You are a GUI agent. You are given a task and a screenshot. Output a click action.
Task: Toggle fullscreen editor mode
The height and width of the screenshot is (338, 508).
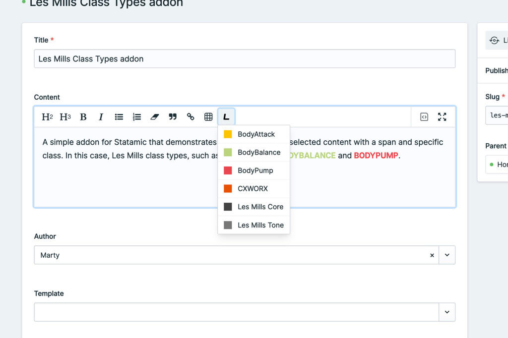[442, 117]
